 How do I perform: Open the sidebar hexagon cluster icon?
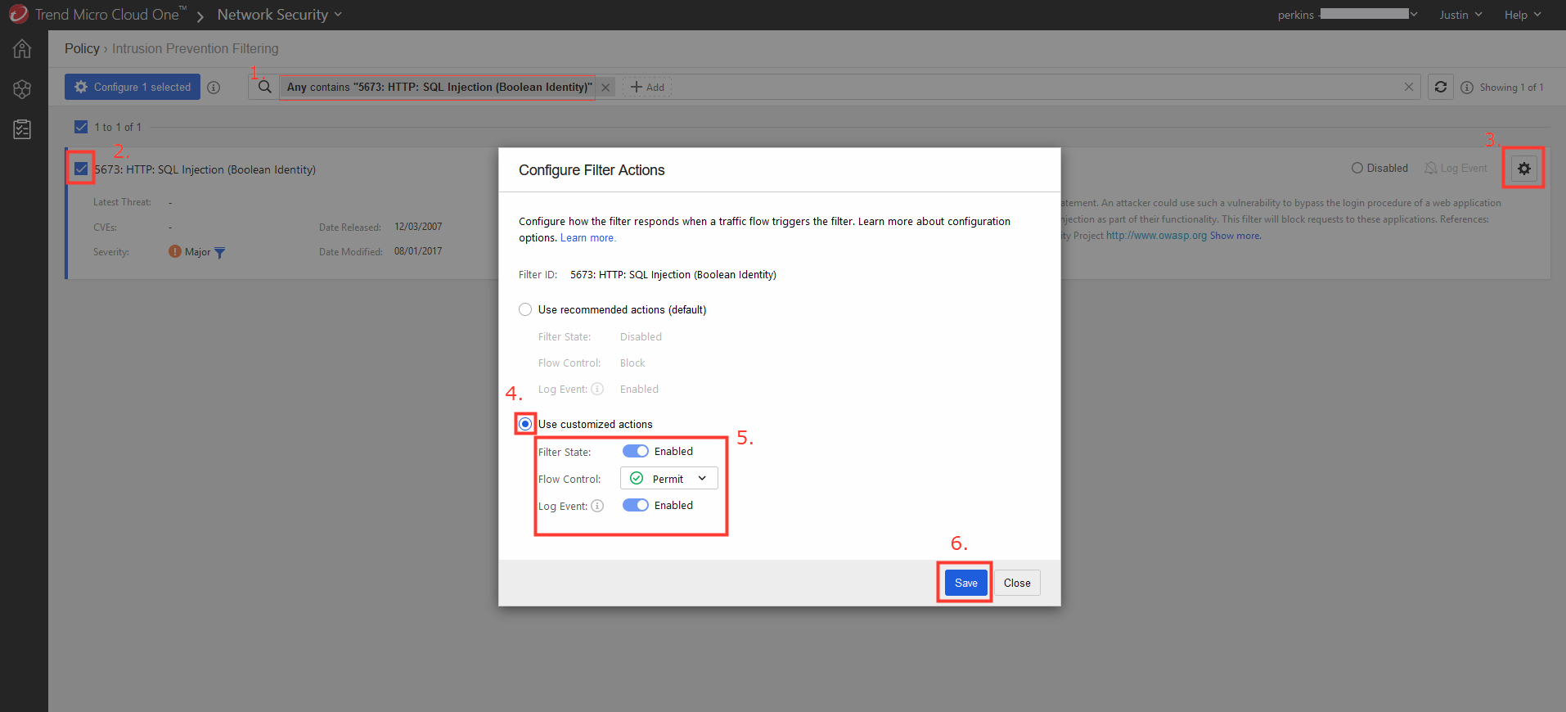point(22,89)
